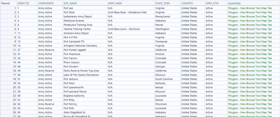Click the OBJECTID column header
Screen dimensions: 280x117
[x=23, y=3]
